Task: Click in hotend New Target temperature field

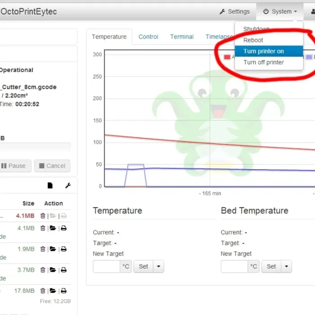Action: point(107,266)
